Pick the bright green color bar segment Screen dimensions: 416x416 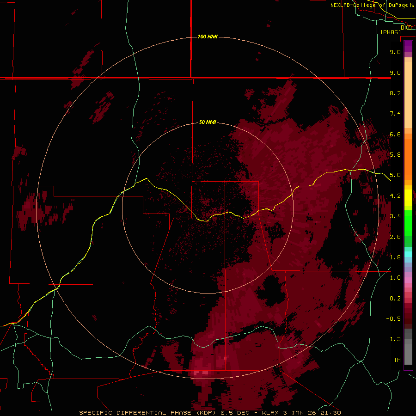click(x=408, y=223)
